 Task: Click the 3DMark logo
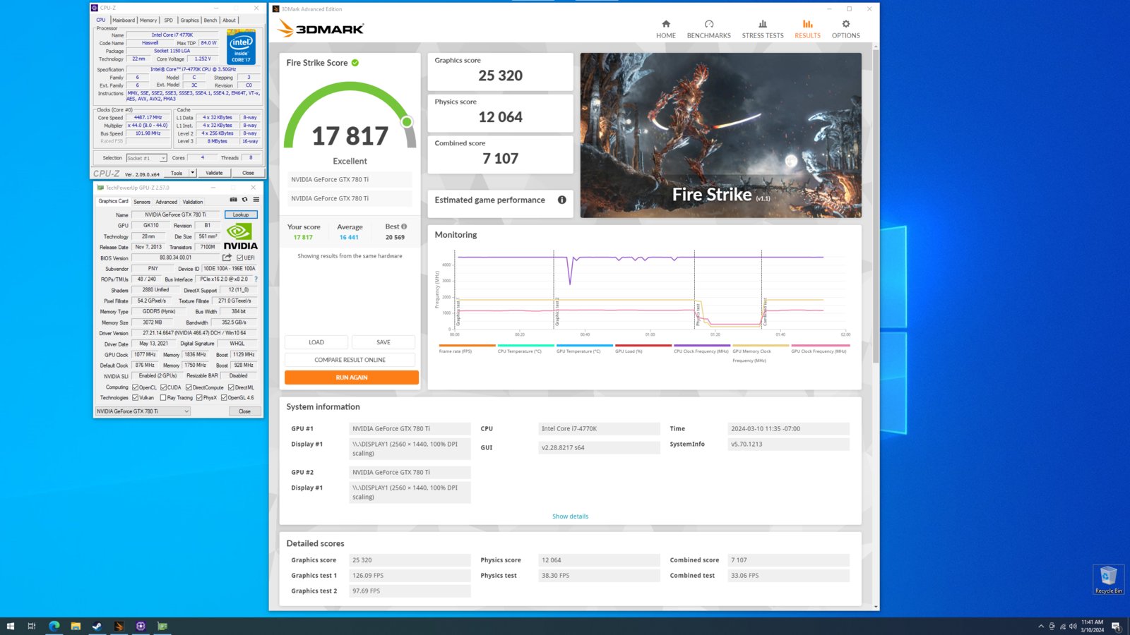coord(321,28)
